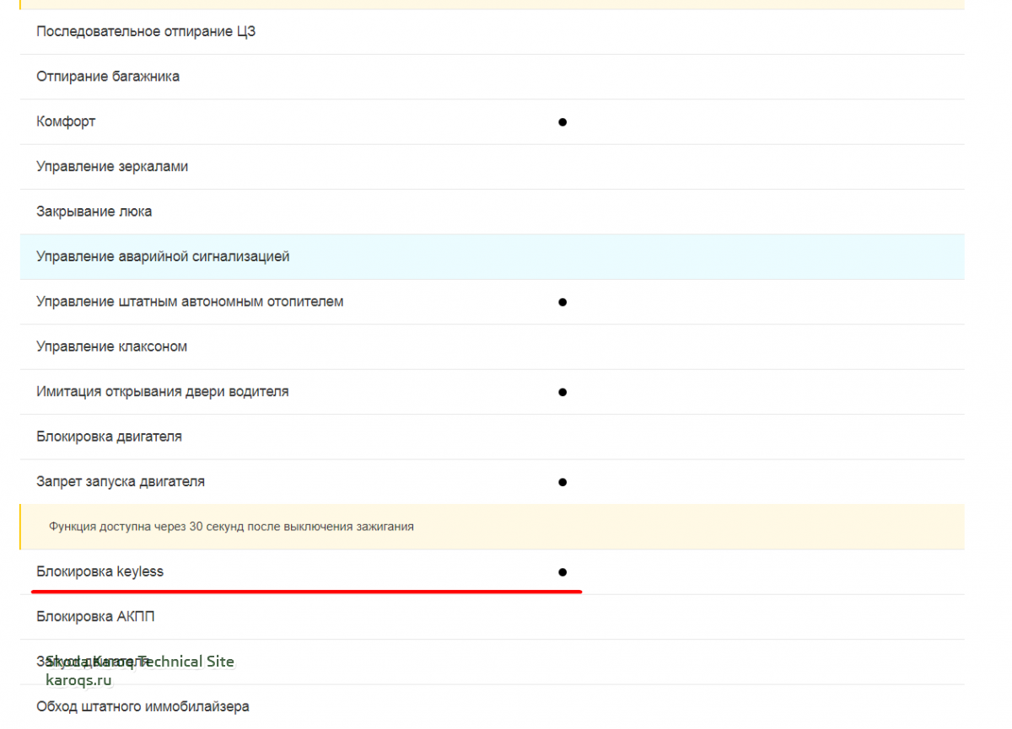This screenshot has height=729, width=1012.
Task: Click the Комфорт feature label
Action: tap(66, 122)
